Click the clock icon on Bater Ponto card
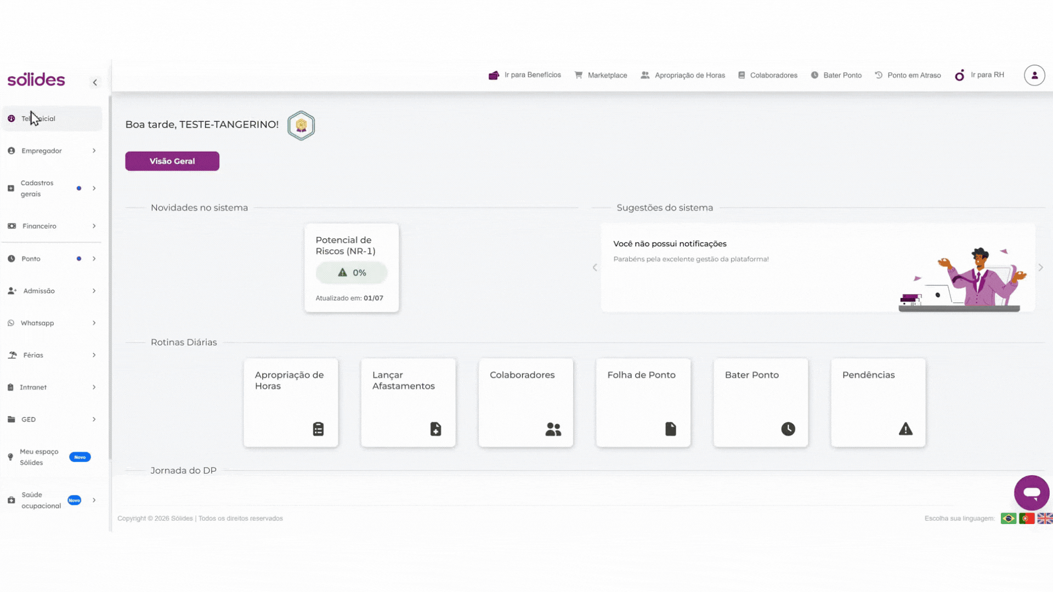The width and height of the screenshot is (1053, 592). [788, 429]
